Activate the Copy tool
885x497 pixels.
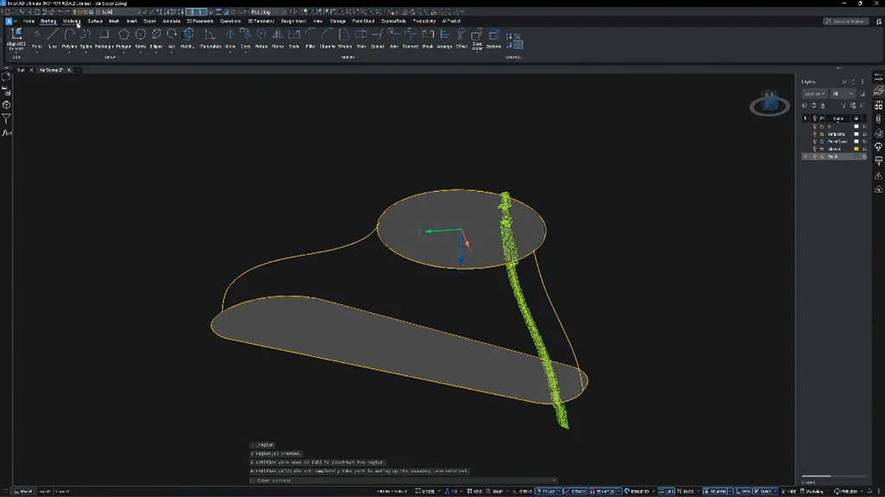pyautogui.click(x=245, y=38)
